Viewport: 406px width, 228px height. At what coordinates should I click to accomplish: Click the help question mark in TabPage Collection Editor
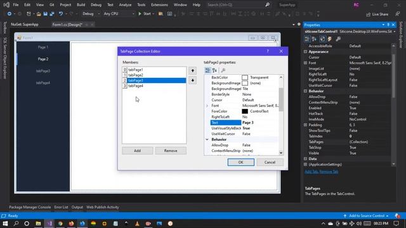tap(268, 51)
